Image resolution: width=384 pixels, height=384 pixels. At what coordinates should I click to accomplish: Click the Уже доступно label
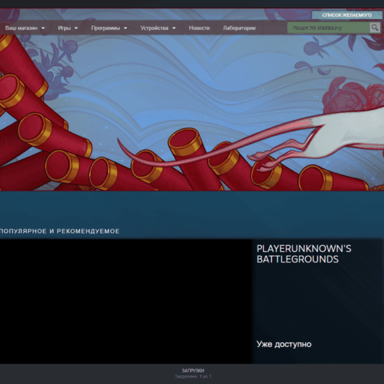point(284,344)
